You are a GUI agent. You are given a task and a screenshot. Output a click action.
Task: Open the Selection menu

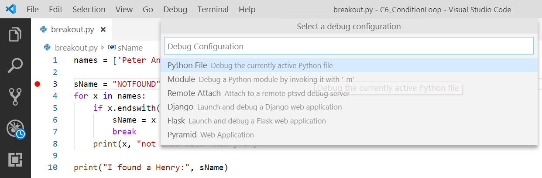[89, 9]
